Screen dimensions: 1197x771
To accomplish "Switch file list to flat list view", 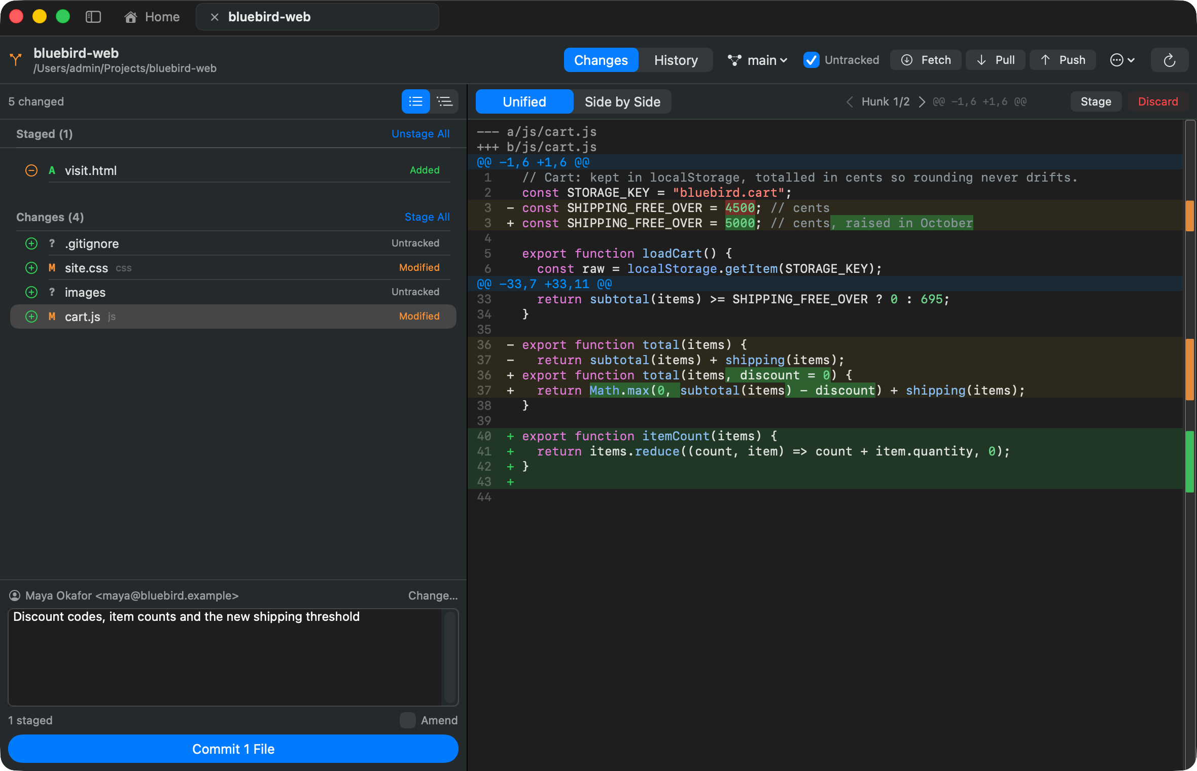I will click(415, 101).
